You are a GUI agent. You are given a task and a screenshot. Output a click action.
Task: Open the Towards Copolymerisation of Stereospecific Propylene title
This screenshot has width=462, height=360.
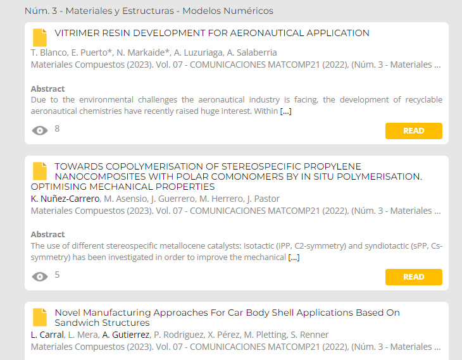pos(227,177)
